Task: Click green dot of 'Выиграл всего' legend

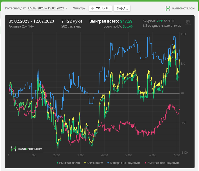Action: click(57, 163)
